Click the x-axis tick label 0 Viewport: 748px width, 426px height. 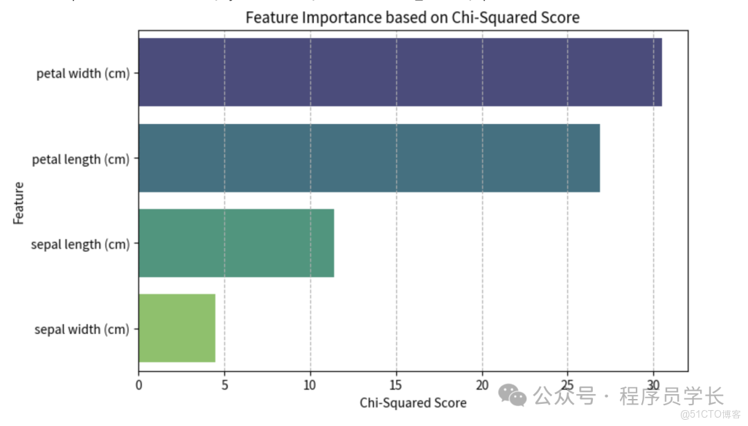click(139, 384)
